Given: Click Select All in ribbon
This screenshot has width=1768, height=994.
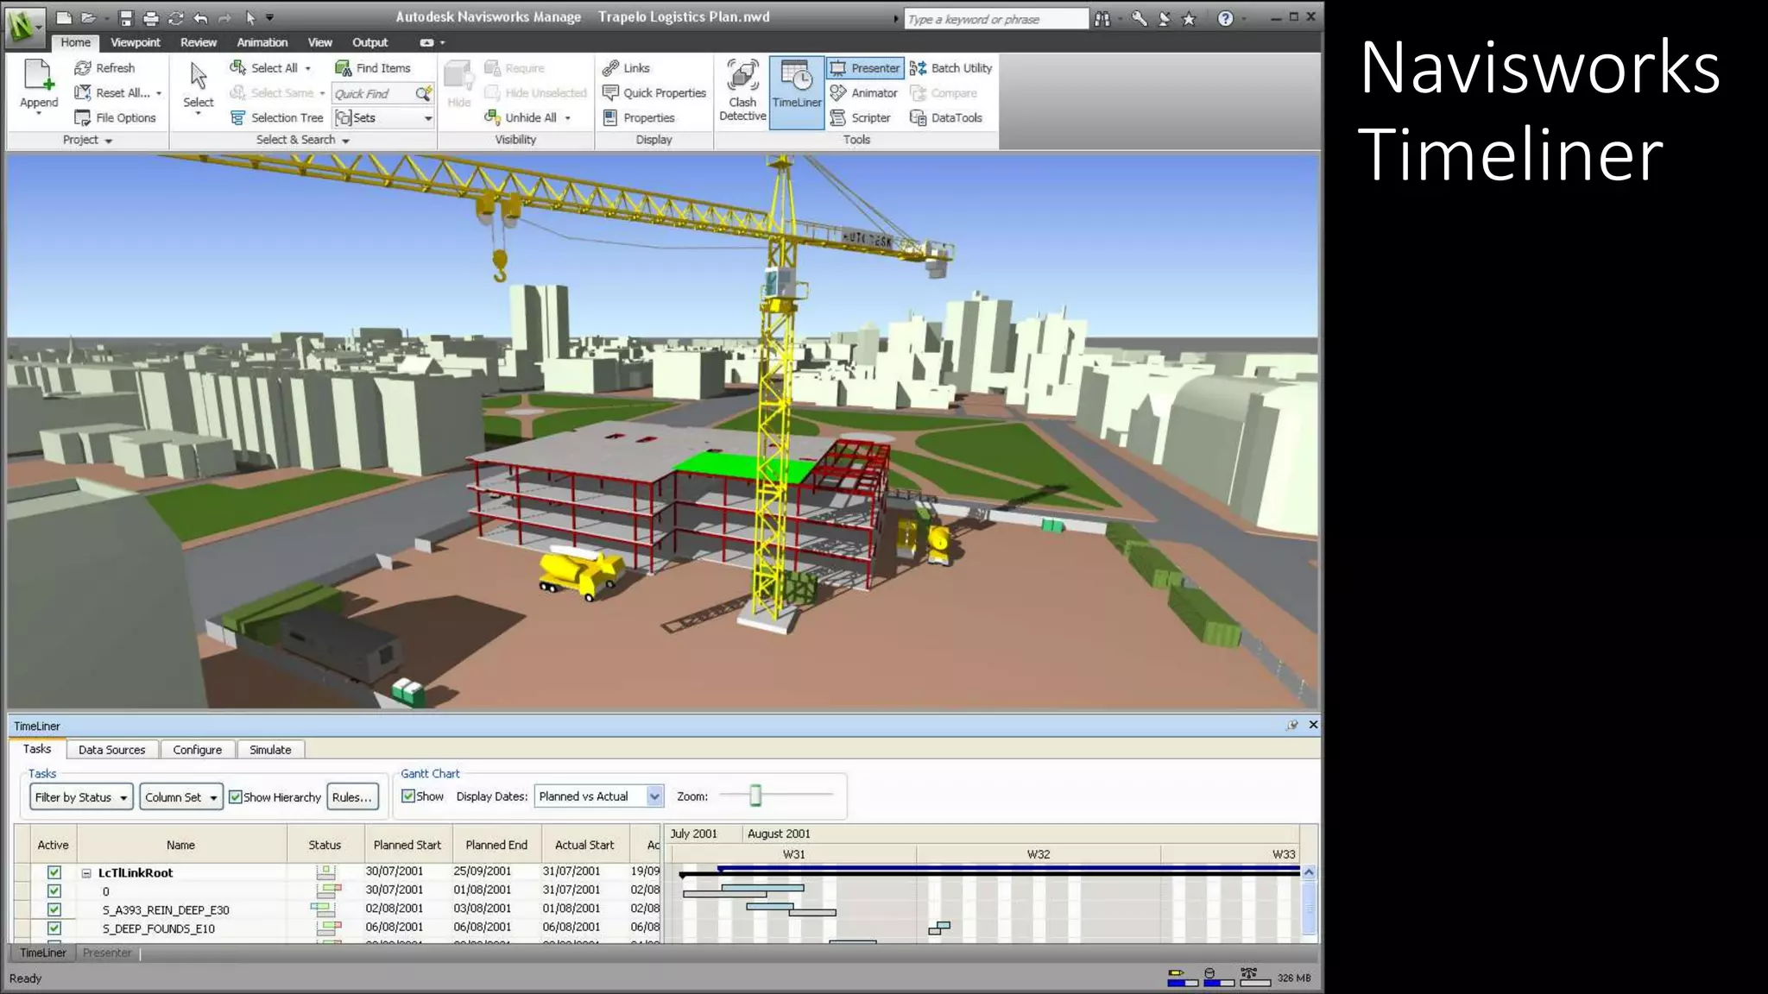Looking at the screenshot, I should tap(264, 68).
